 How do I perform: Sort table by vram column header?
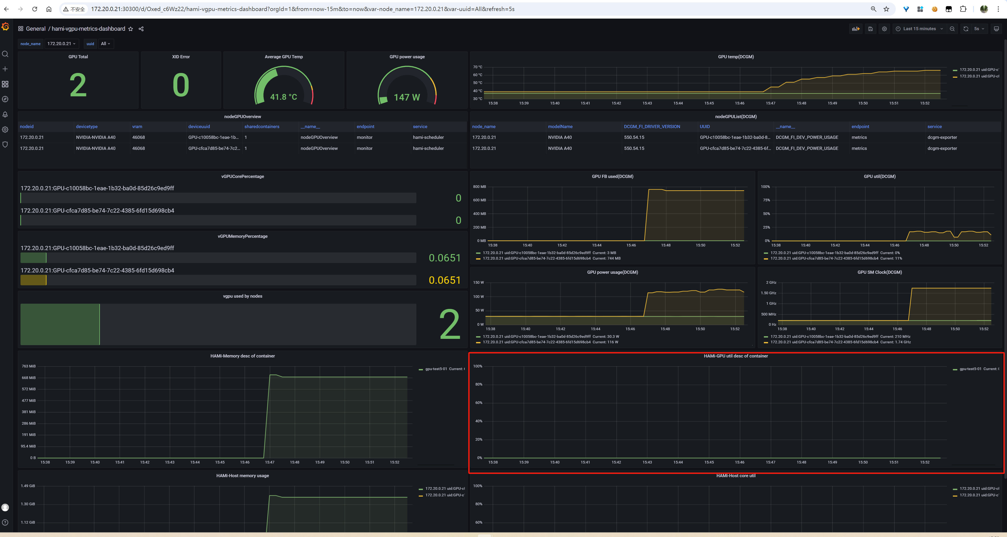tap(137, 127)
